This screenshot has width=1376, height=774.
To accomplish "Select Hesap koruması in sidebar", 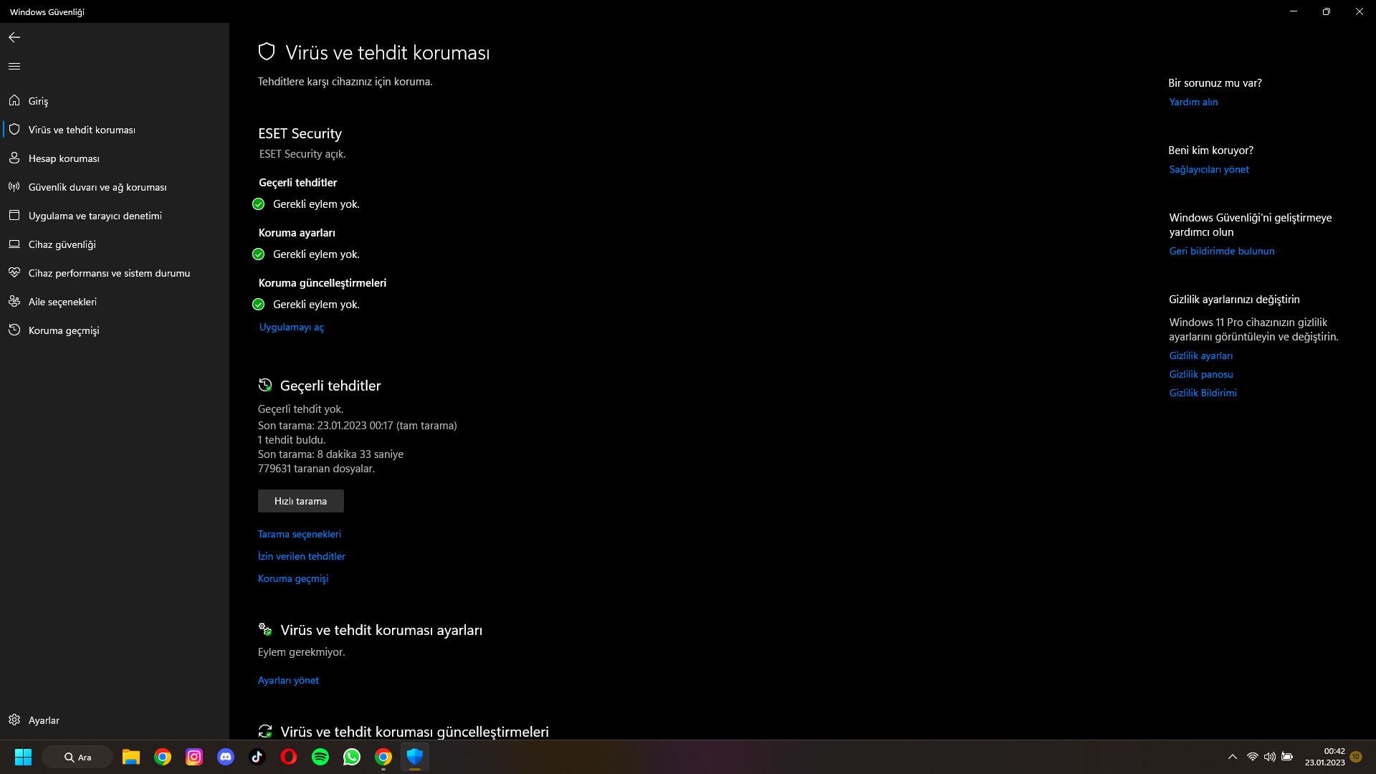I will click(x=64, y=158).
